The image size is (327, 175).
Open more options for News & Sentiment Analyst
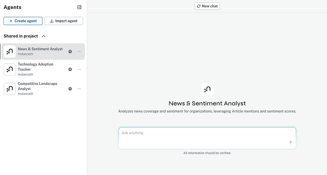coord(79,51)
